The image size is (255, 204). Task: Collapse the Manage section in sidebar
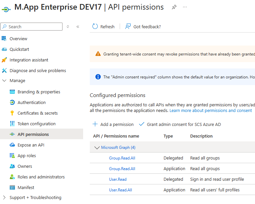pyautogui.click(x=4, y=81)
